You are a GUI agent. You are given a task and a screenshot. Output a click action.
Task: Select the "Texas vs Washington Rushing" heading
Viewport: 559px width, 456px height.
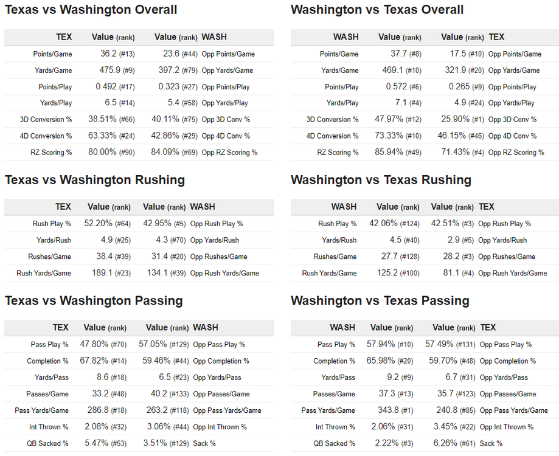(95, 180)
